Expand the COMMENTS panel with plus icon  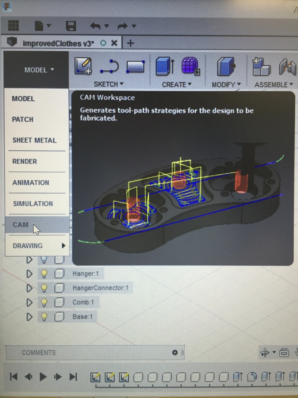[175, 353]
